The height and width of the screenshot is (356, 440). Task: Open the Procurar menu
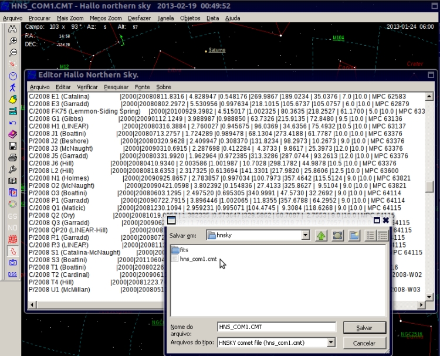pyautogui.click(x=39, y=18)
